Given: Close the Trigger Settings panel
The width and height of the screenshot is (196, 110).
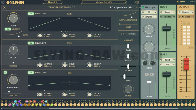Looking at the screenshot, I should 4,8.
